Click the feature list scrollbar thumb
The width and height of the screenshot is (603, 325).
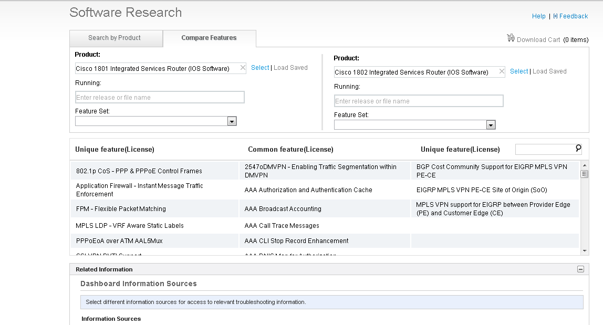click(x=585, y=174)
